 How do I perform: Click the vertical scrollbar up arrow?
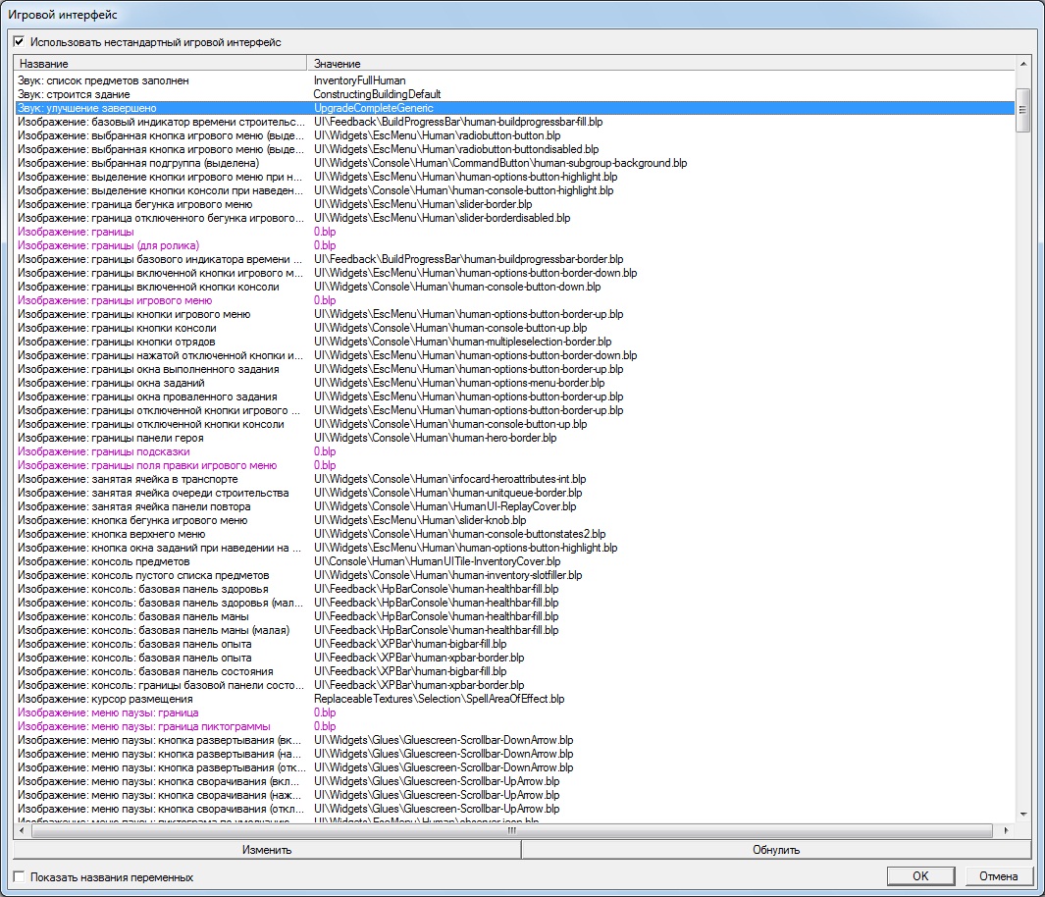(1023, 64)
